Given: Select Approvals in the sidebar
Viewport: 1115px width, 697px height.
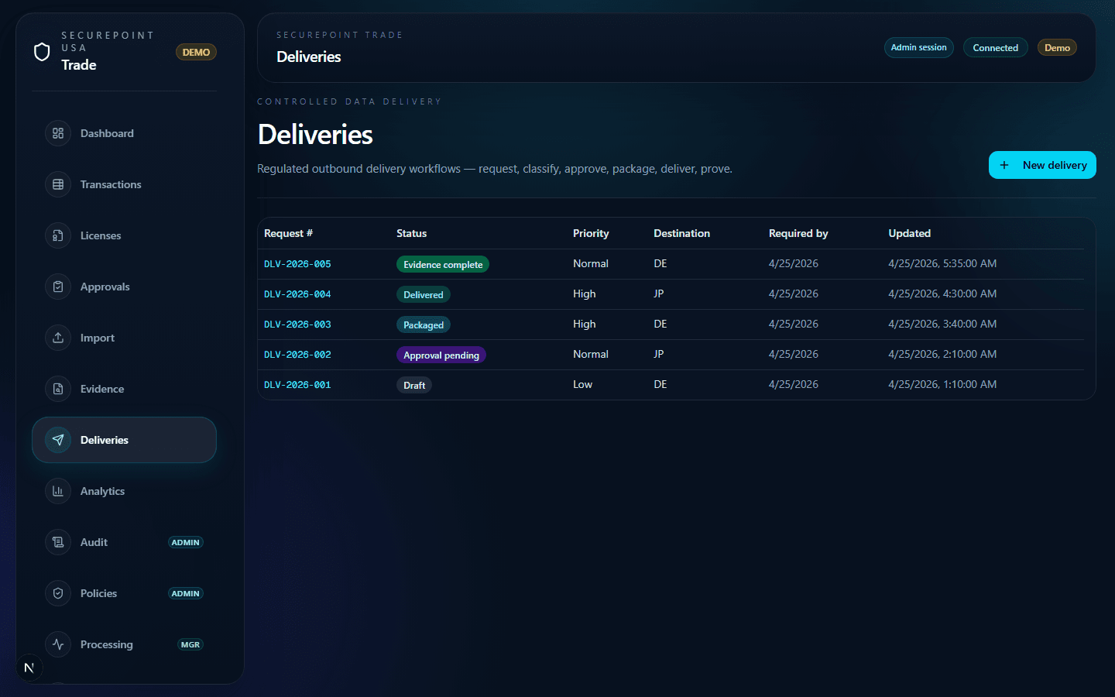Looking at the screenshot, I should click(124, 287).
